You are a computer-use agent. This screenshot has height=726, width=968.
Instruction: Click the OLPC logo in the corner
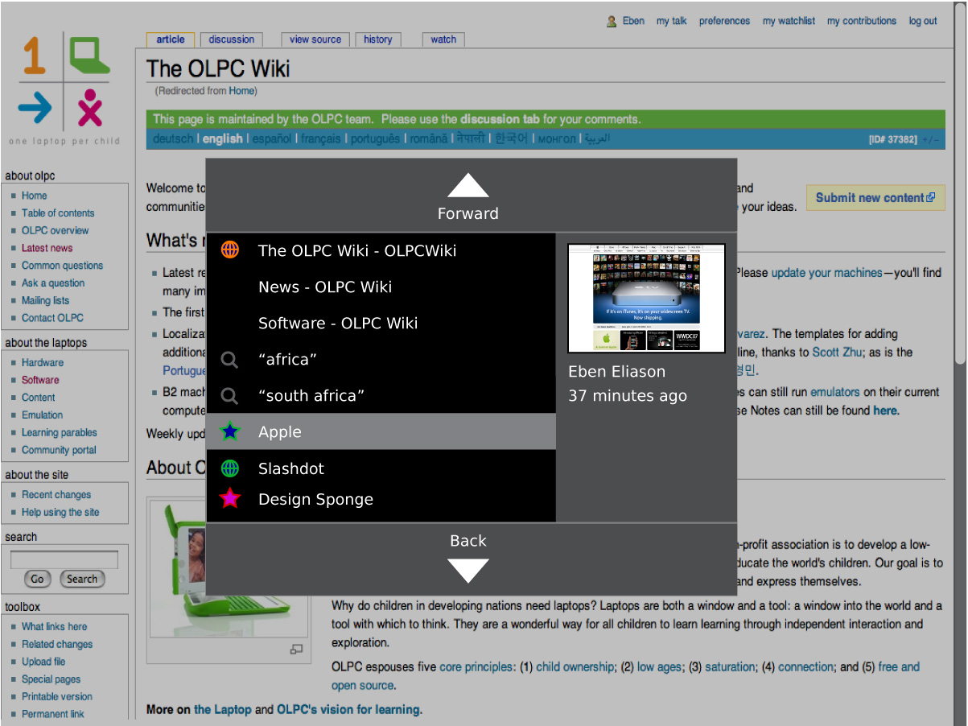coord(64,87)
